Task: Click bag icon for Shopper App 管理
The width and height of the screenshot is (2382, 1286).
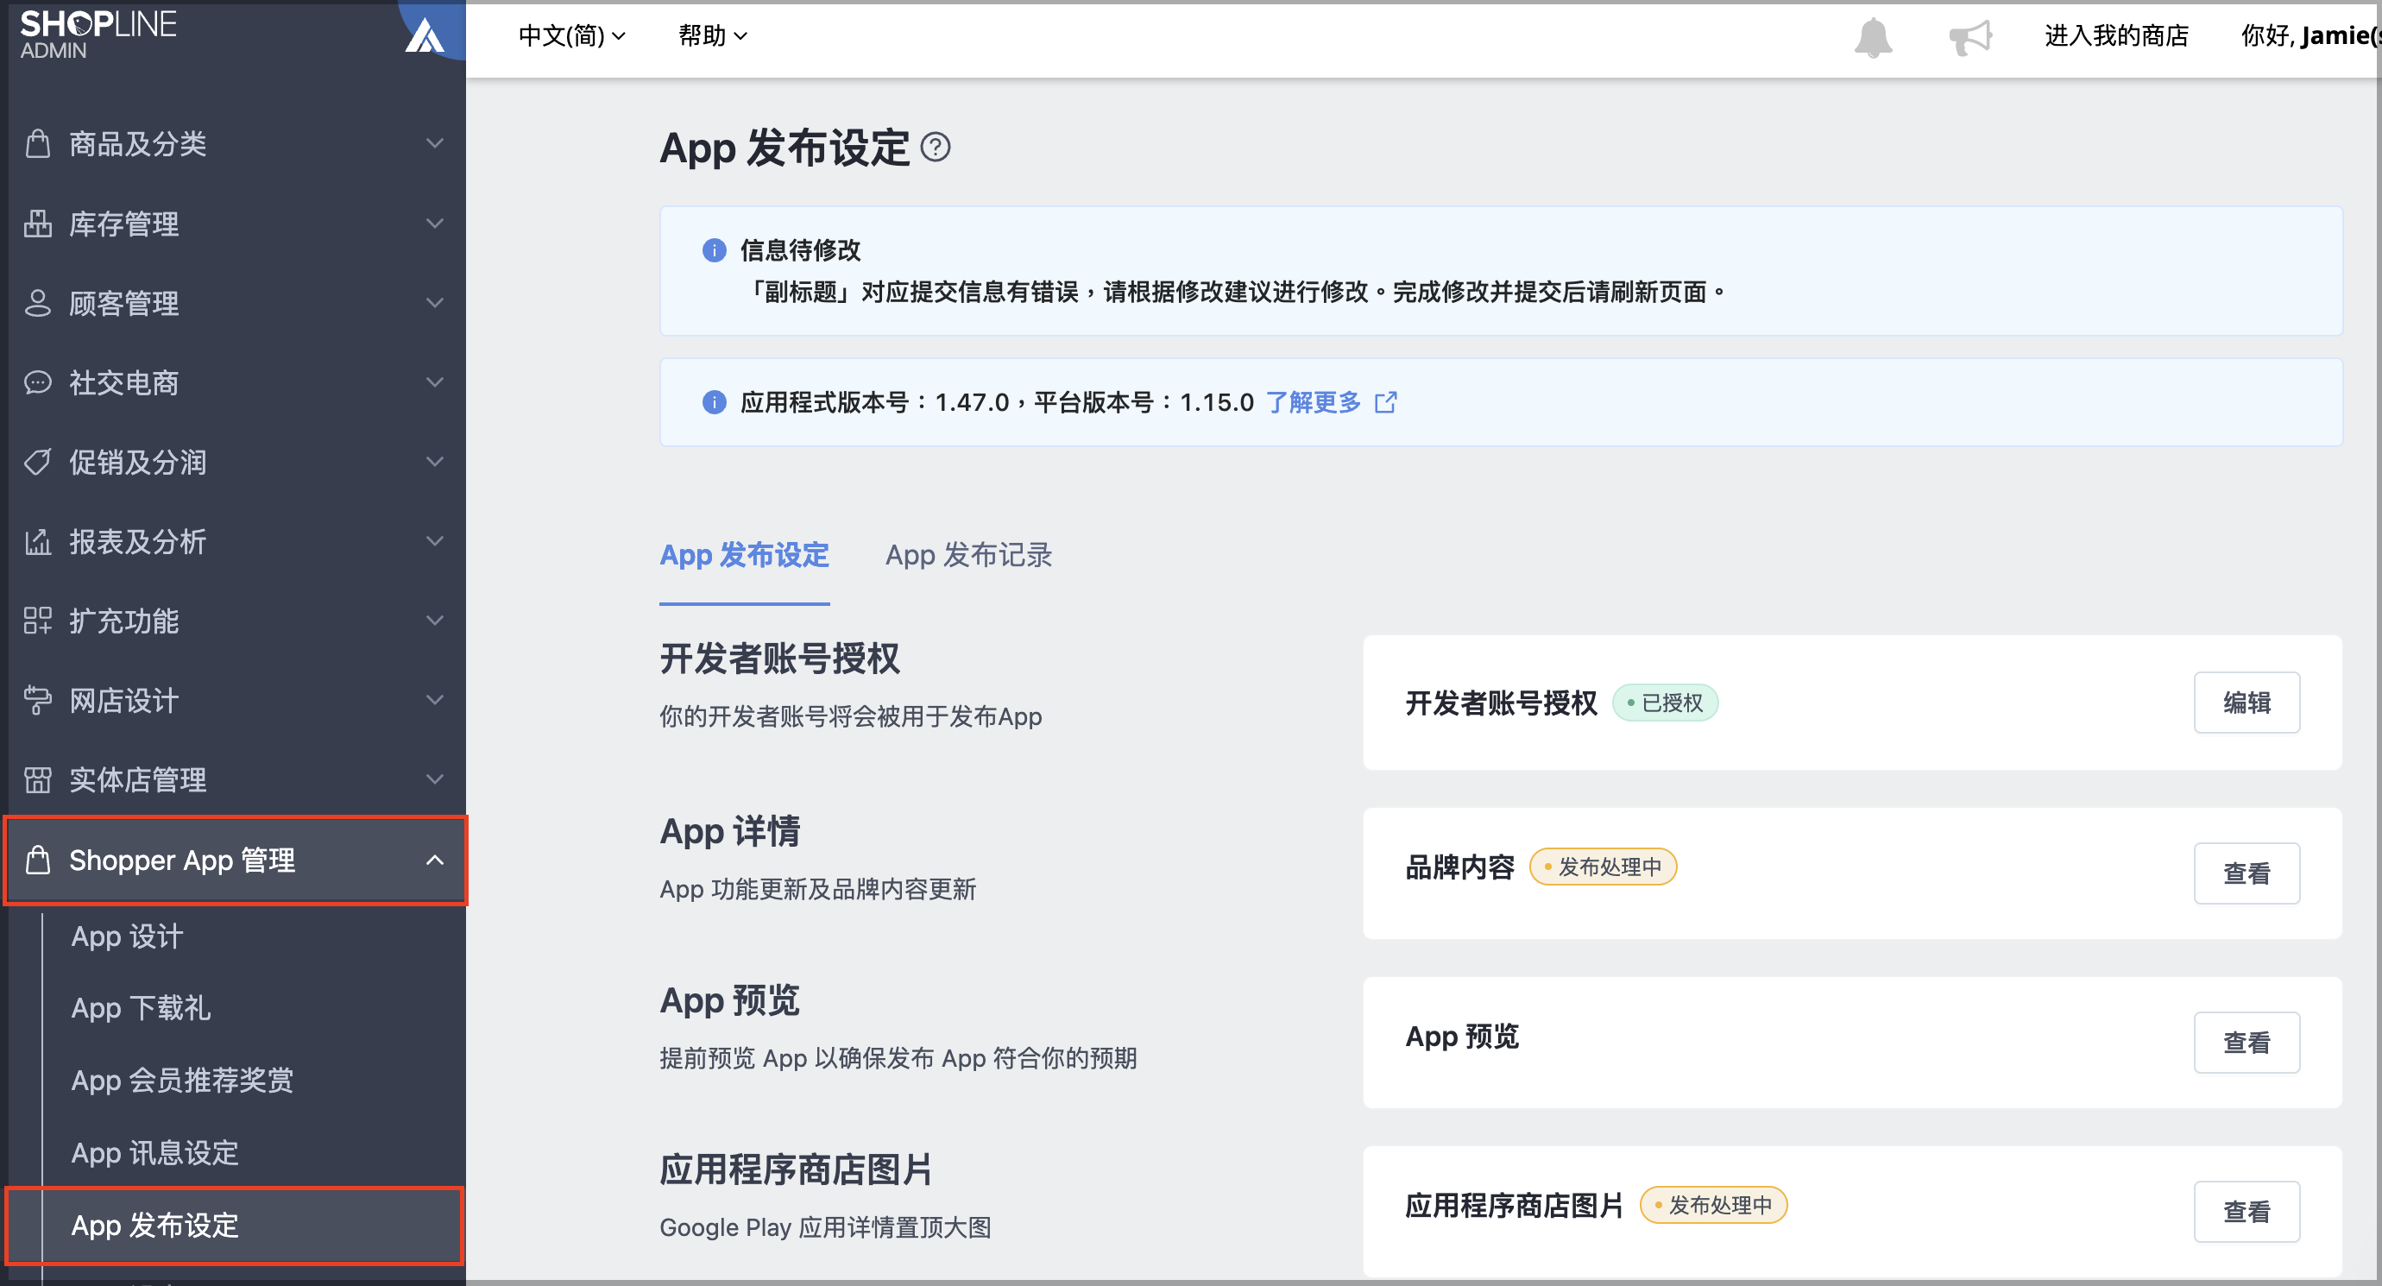Action: [x=37, y=859]
